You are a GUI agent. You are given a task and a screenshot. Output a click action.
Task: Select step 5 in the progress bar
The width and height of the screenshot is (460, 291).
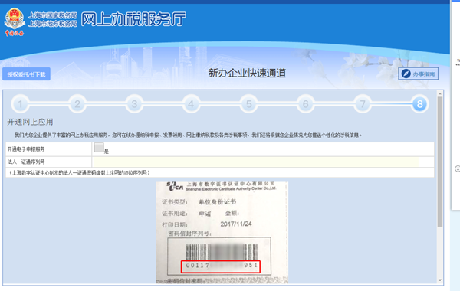click(x=248, y=103)
